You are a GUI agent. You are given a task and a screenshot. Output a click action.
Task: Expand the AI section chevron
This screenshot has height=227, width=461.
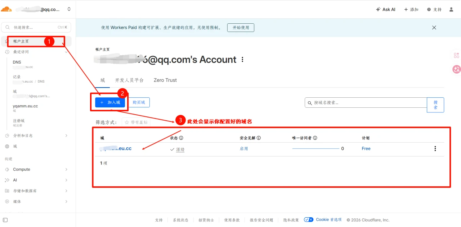click(66, 180)
